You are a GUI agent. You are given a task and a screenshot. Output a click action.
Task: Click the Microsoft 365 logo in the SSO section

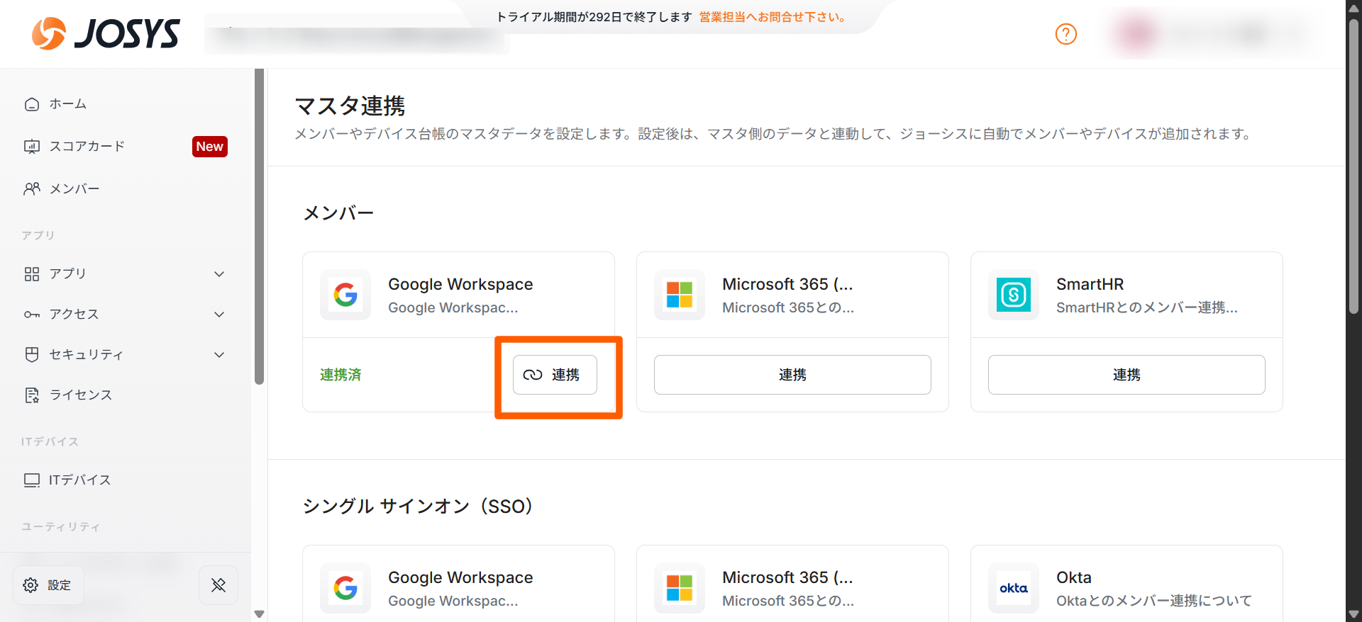point(680,588)
